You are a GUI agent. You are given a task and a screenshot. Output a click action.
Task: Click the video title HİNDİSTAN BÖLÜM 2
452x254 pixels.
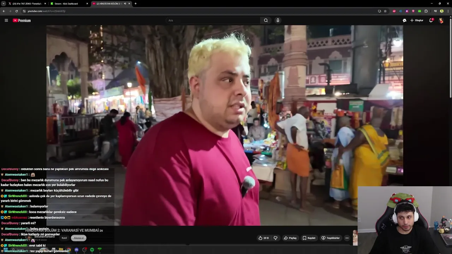coord(64,230)
